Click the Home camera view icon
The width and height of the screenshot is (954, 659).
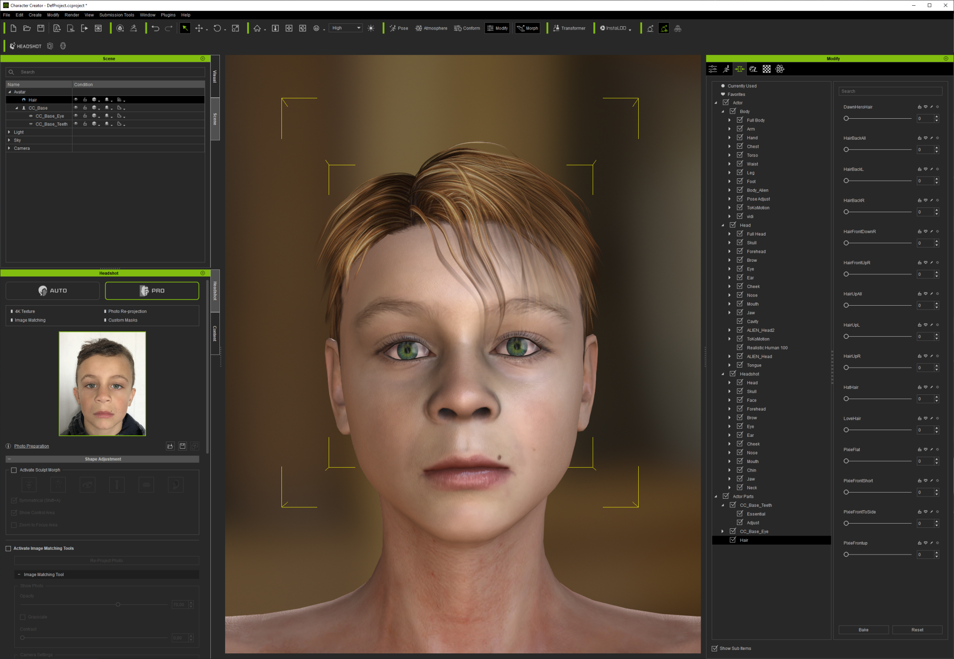[257, 28]
